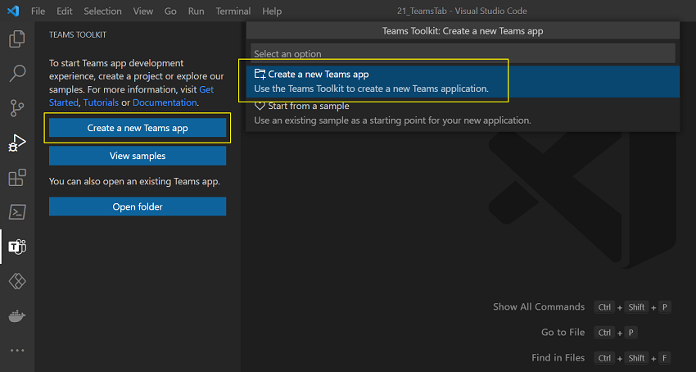Click the Show All Commands label

(539, 306)
